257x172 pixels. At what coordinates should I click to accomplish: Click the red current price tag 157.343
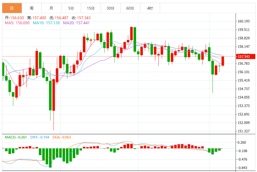[x=245, y=56]
